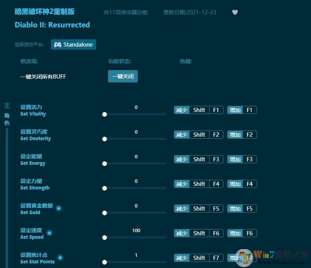This screenshot has height=268, width=311.
Task: Select the character helmet icon in sidebar
Action: 7,106
